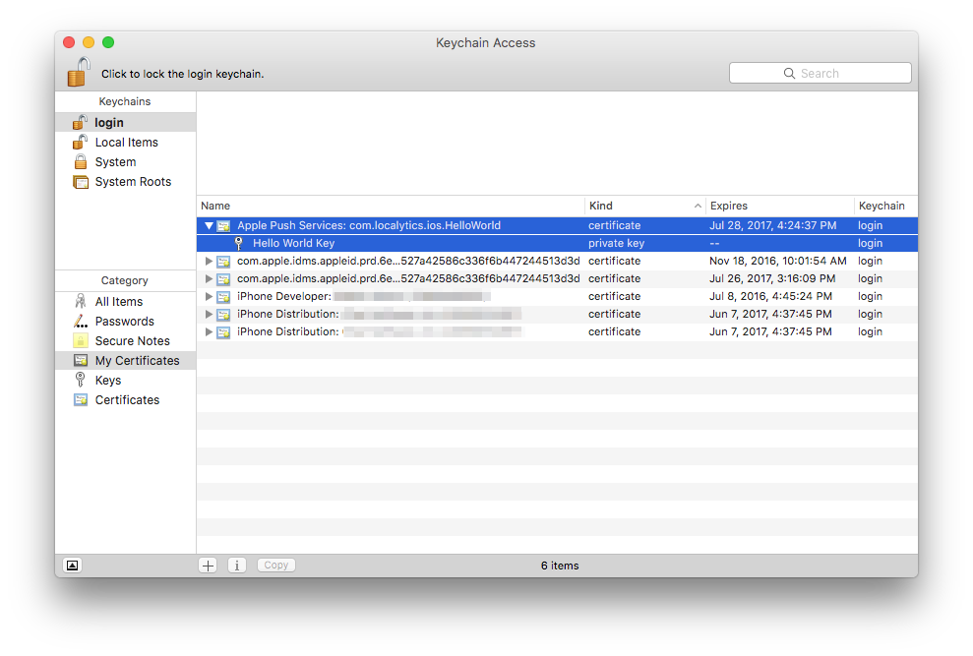Viewport: 973px width, 656px height.
Task: Click the plus icon to add an item
Action: point(208,565)
